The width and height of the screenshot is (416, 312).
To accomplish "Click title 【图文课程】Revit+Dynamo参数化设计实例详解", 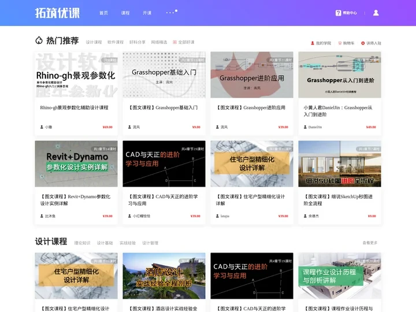I will [75, 200].
